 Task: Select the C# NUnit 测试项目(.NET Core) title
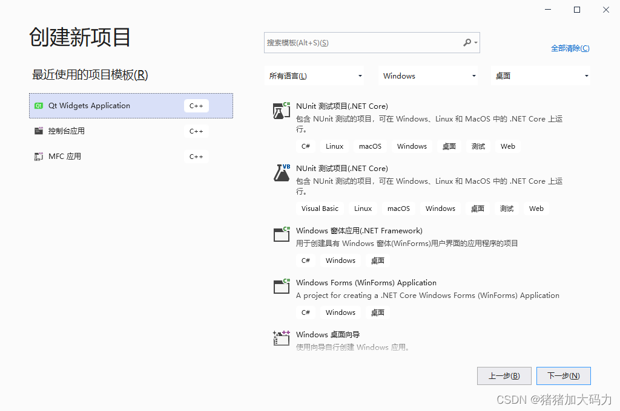(x=342, y=106)
